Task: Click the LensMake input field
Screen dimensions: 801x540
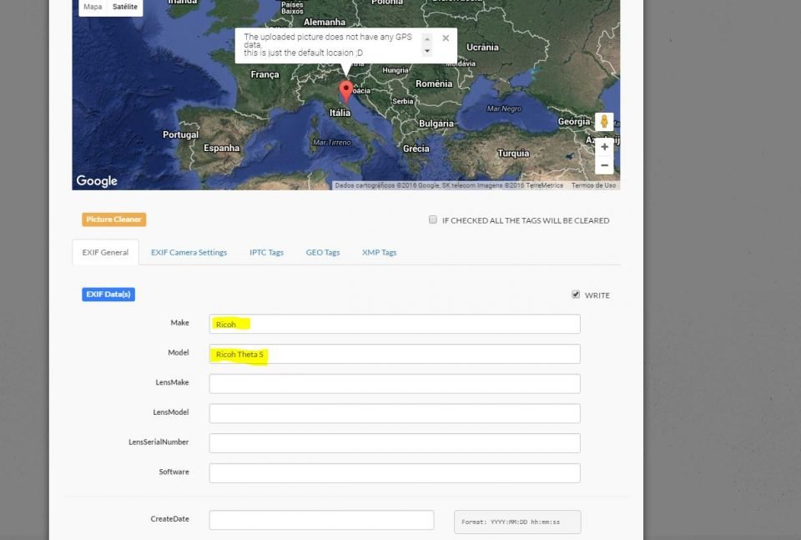Action: tap(395, 384)
